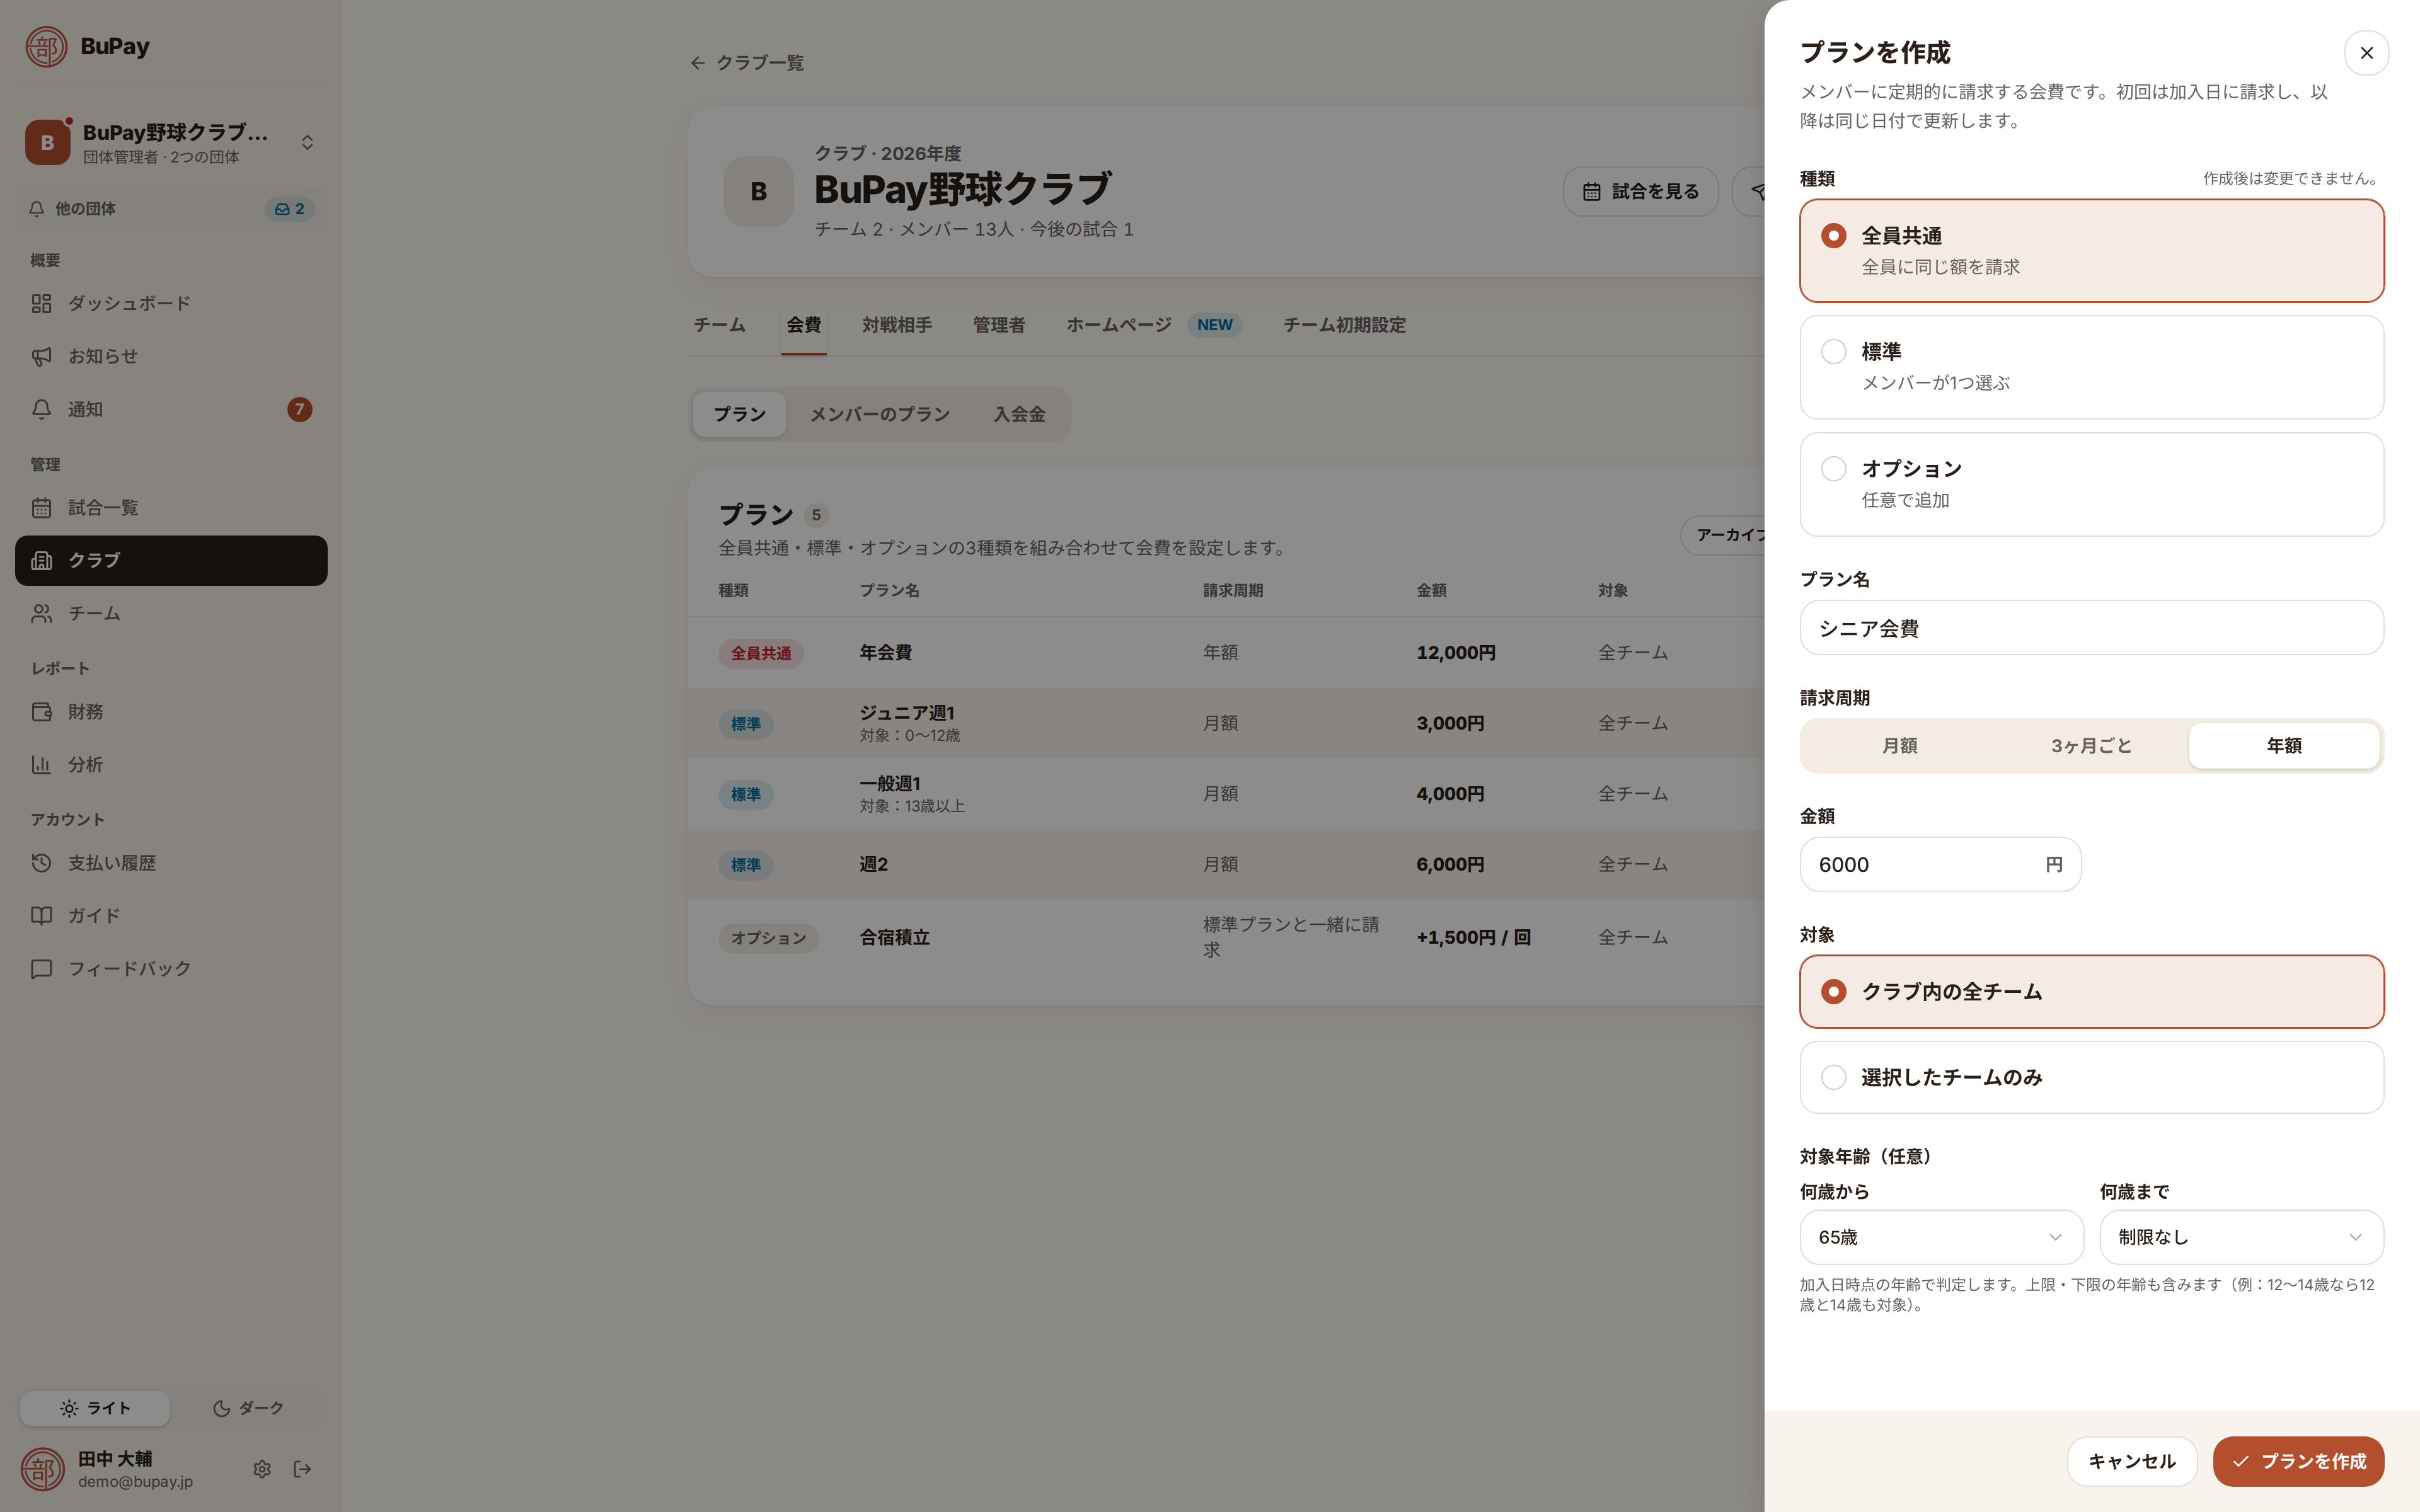Click the logout icon at sidebar bottom
This screenshot has height=1512, width=2420.
pos(302,1469)
